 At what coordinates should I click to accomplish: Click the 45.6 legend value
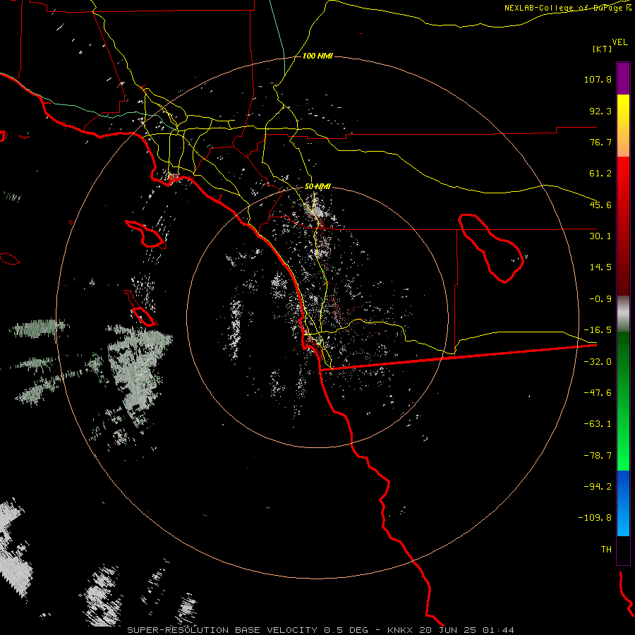coord(600,205)
